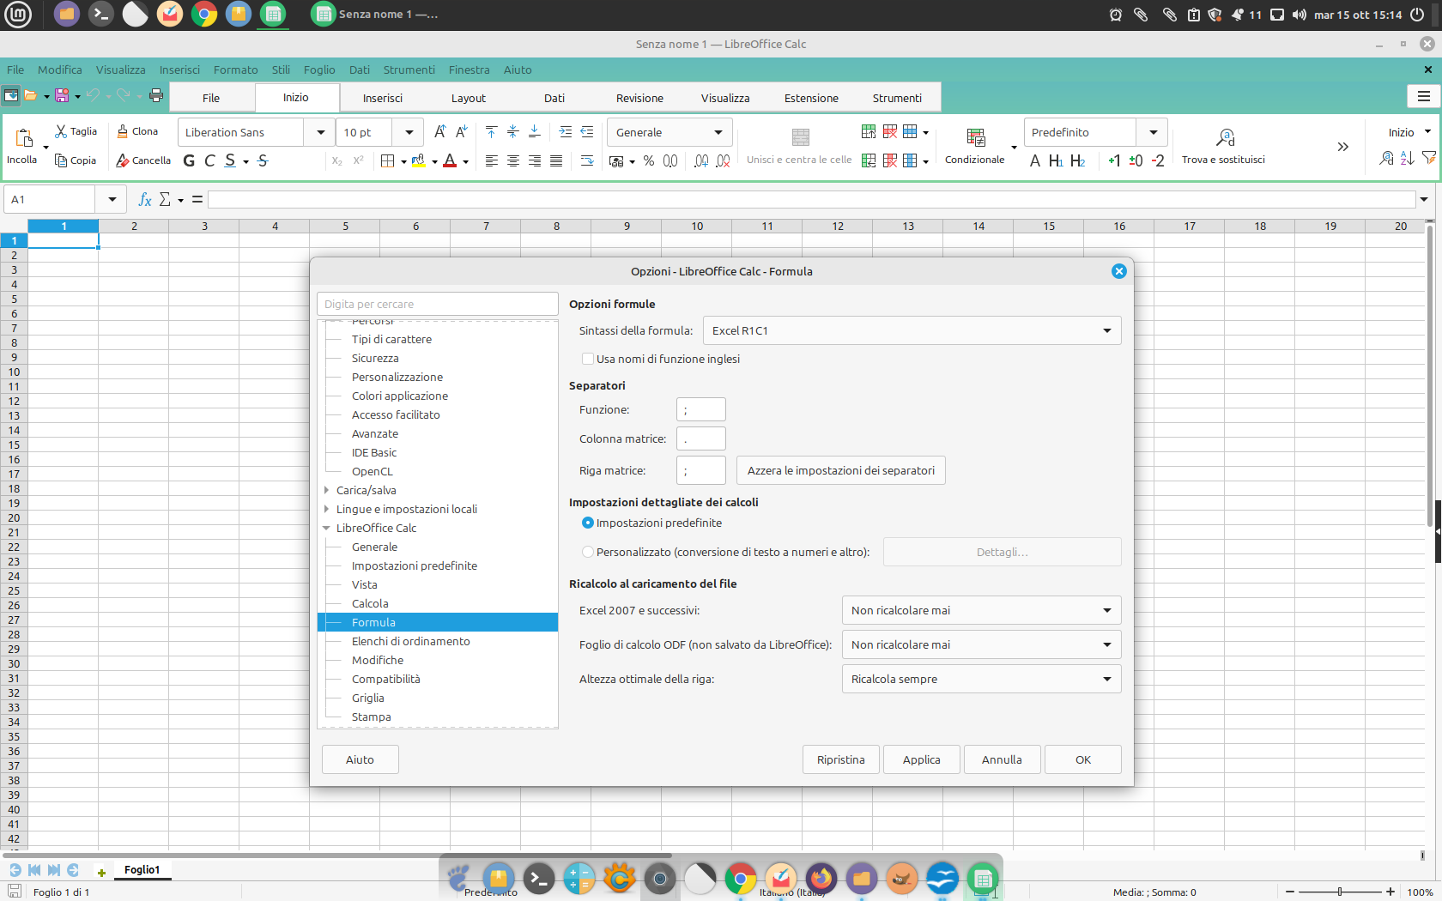1442x901 pixels.
Task: Click the Colonna matrice separator field
Action: 701,438
